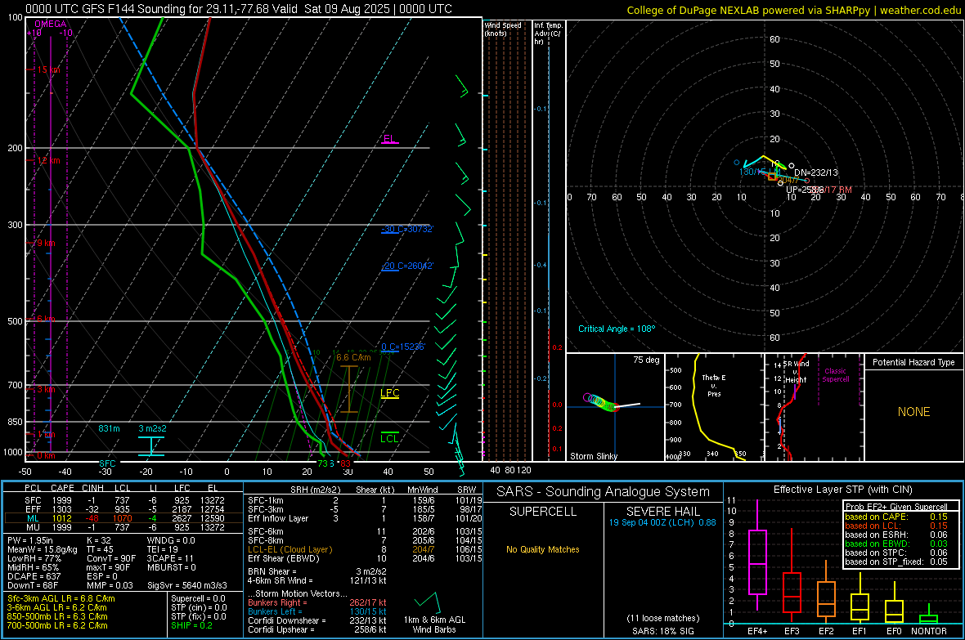Click the '6.6 C/km' lapse rate label
Screen dimensions: 965x640
[353, 357]
